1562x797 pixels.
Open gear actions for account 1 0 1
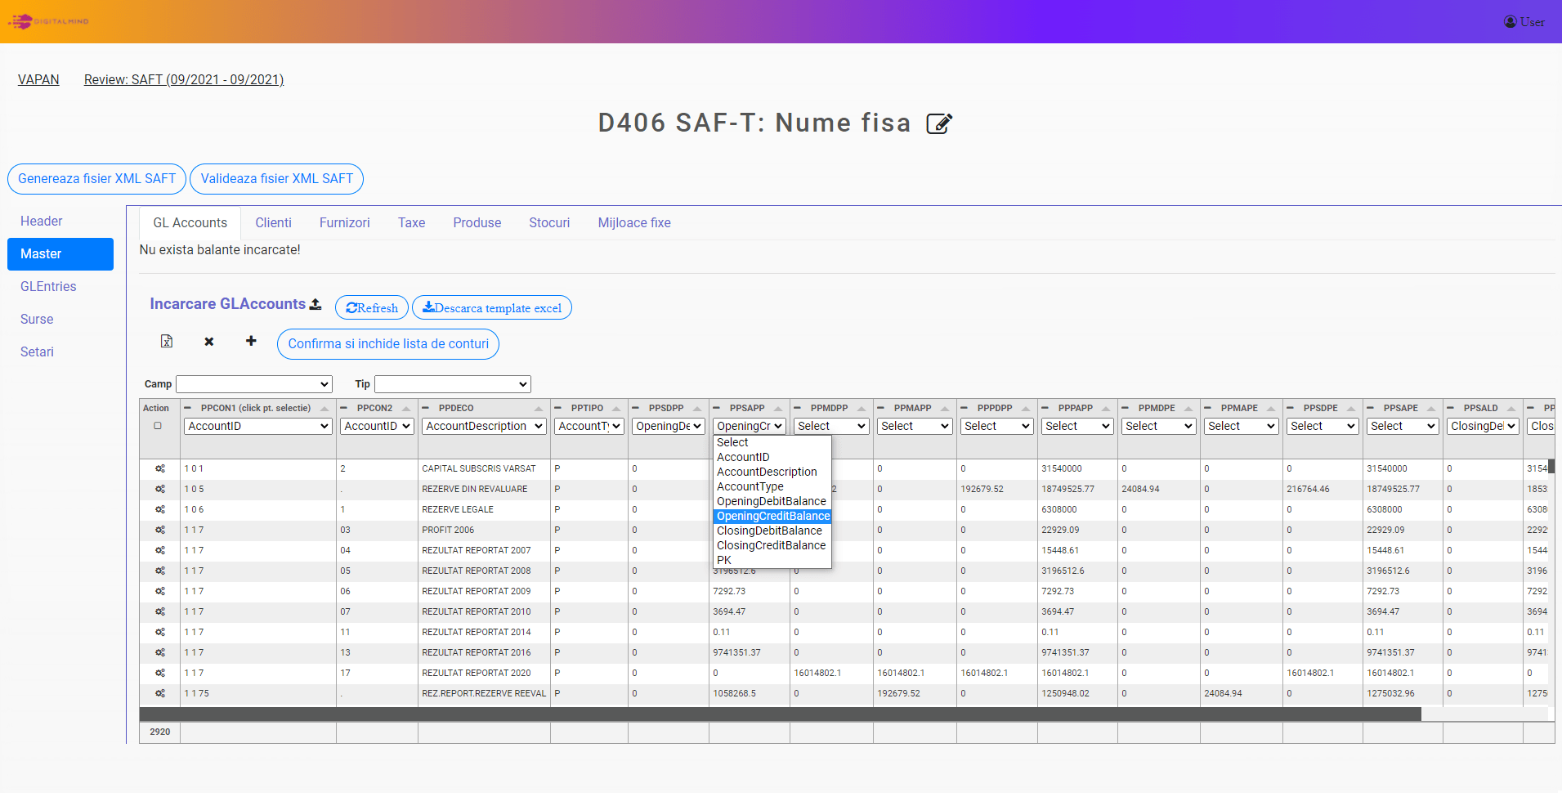(x=160, y=468)
